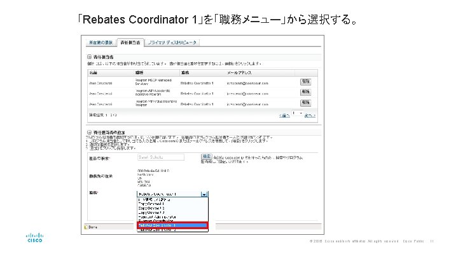Open the プライマリ ディストリビュータ tab
The height and width of the screenshot is (257, 458).
click(x=172, y=43)
